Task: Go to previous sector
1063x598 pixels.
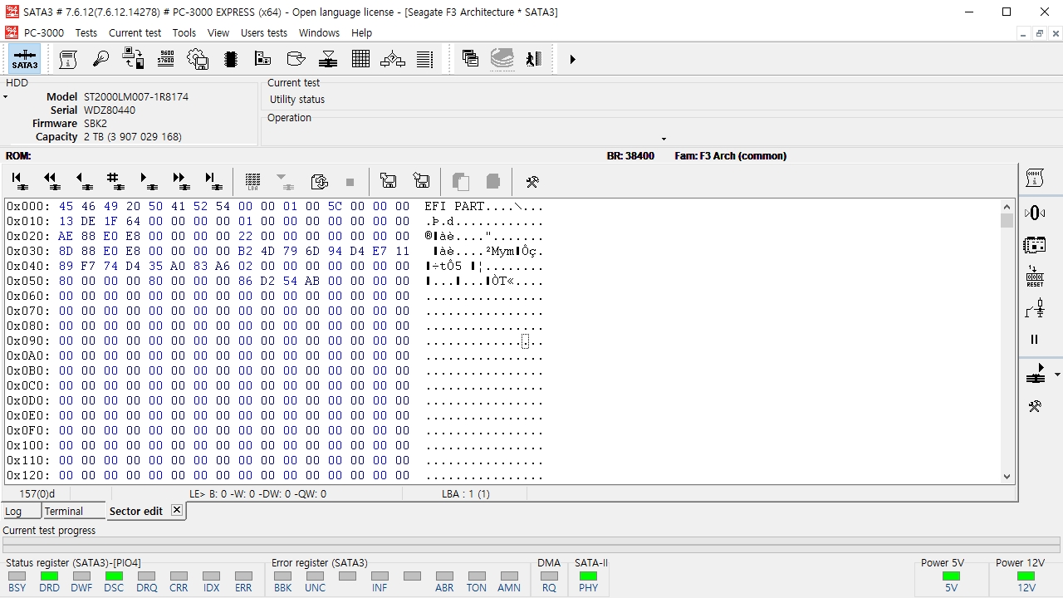Action: 83,181
